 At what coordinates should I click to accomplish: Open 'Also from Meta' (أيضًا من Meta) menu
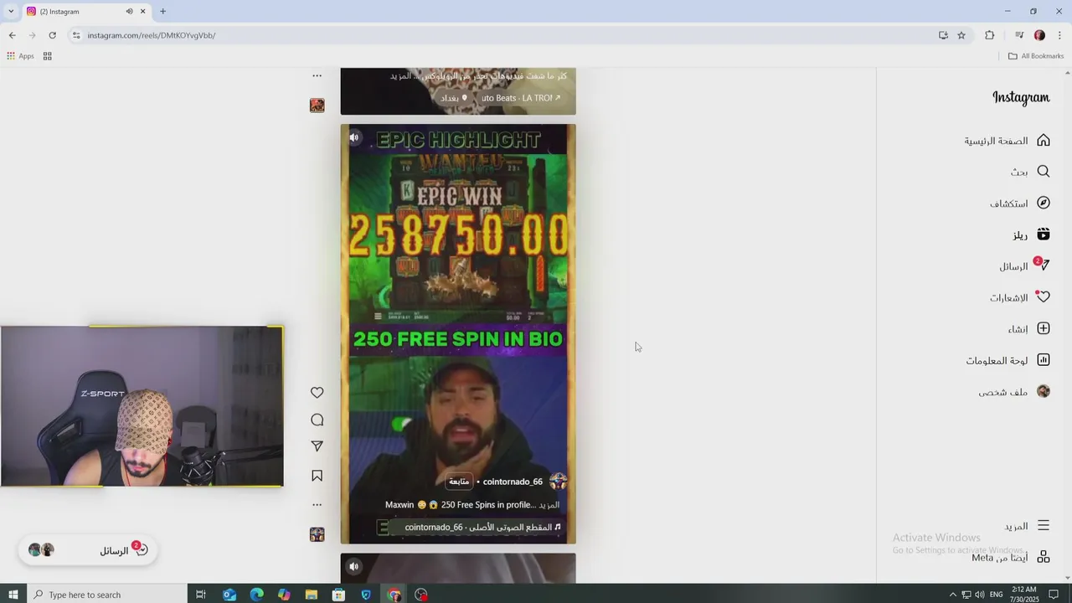[1010, 558]
